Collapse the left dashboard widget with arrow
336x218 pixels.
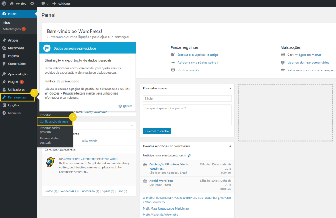(132, 126)
